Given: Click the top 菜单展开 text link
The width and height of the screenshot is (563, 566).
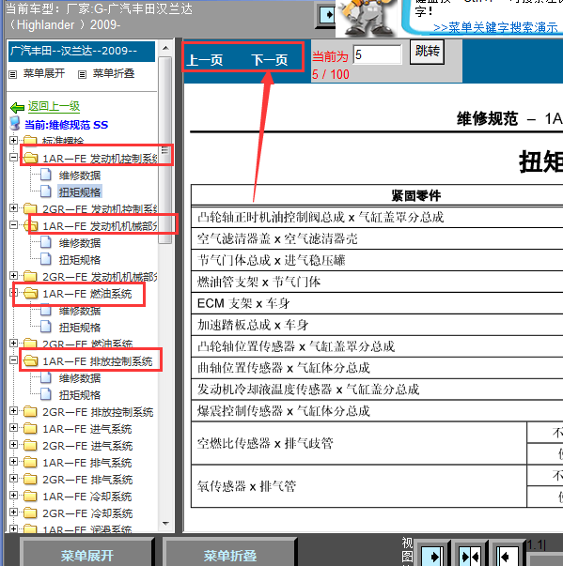Looking at the screenshot, I should click(44, 73).
